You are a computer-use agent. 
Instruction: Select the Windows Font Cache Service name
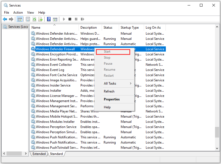(57, 75)
